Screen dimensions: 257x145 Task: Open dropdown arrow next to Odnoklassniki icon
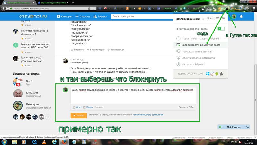click(x=134, y=9)
